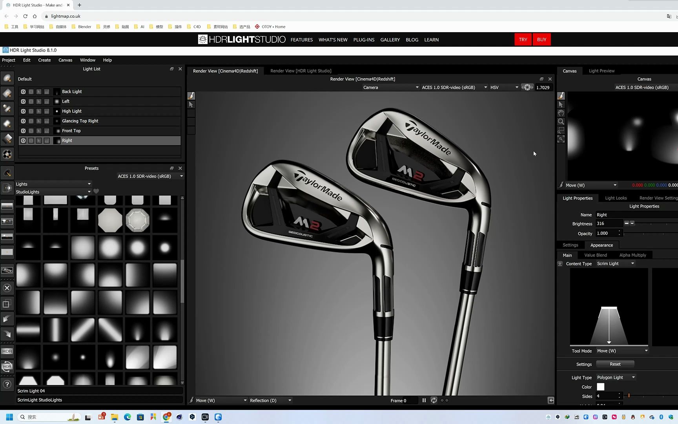Screen dimensions: 678x424
Task: Select the region tool in Canvas
Action: [x=561, y=130]
